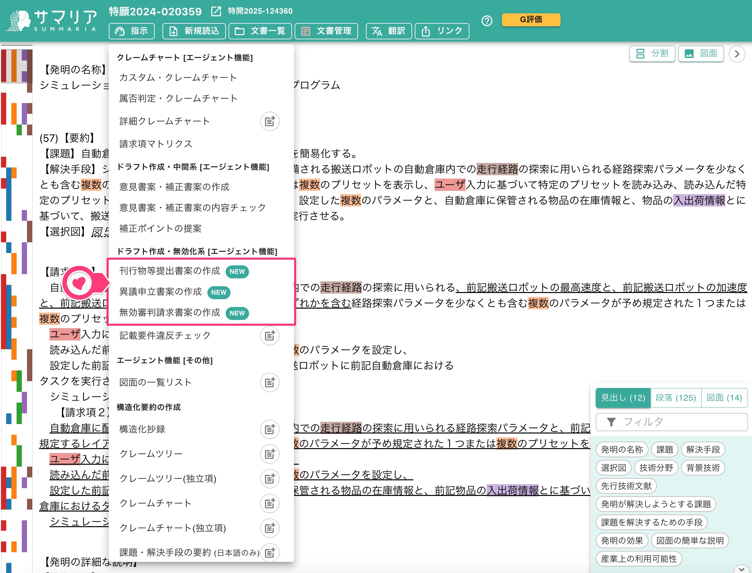Open the 指示 menu button
752x573 pixels.
132,31
